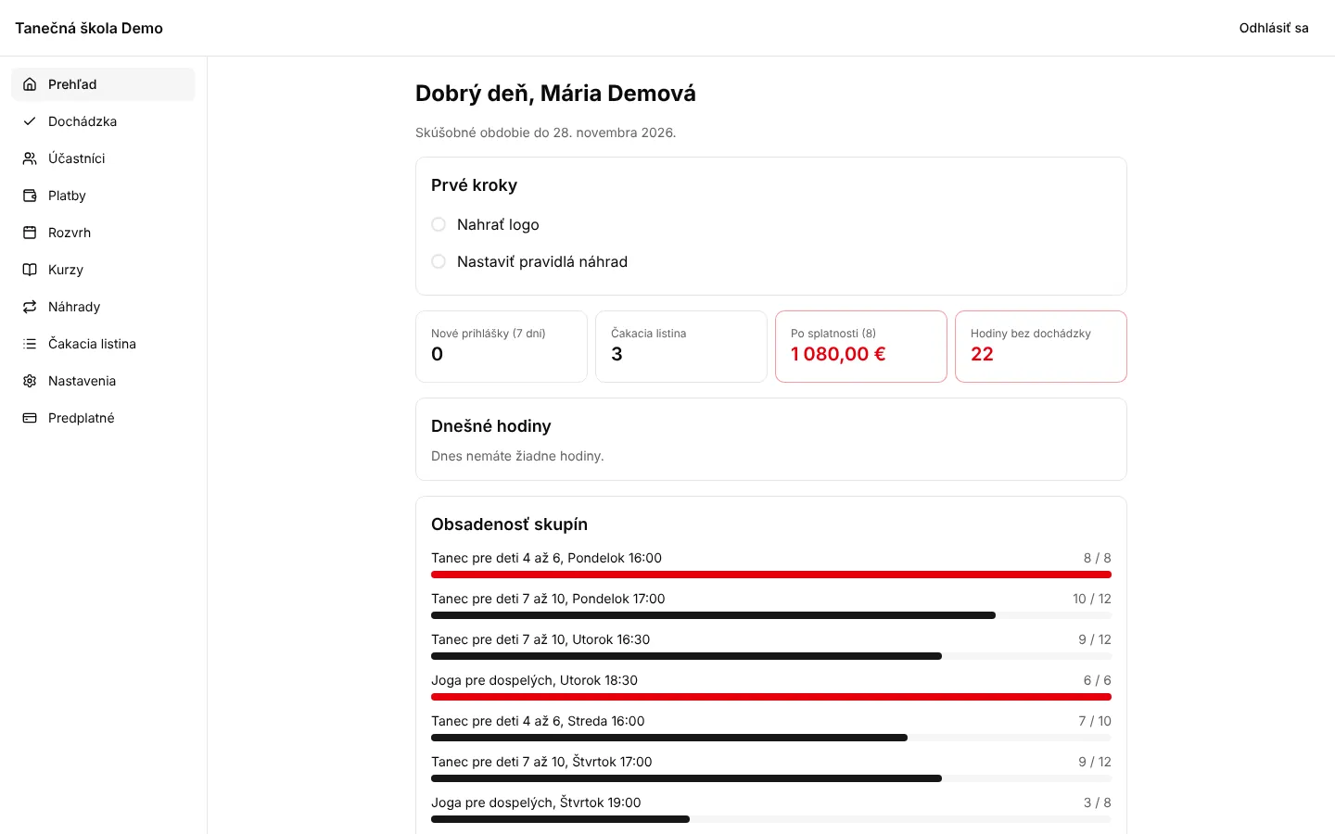Click the Čakacia listina list icon
The image size is (1335, 834).
click(x=30, y=344)
